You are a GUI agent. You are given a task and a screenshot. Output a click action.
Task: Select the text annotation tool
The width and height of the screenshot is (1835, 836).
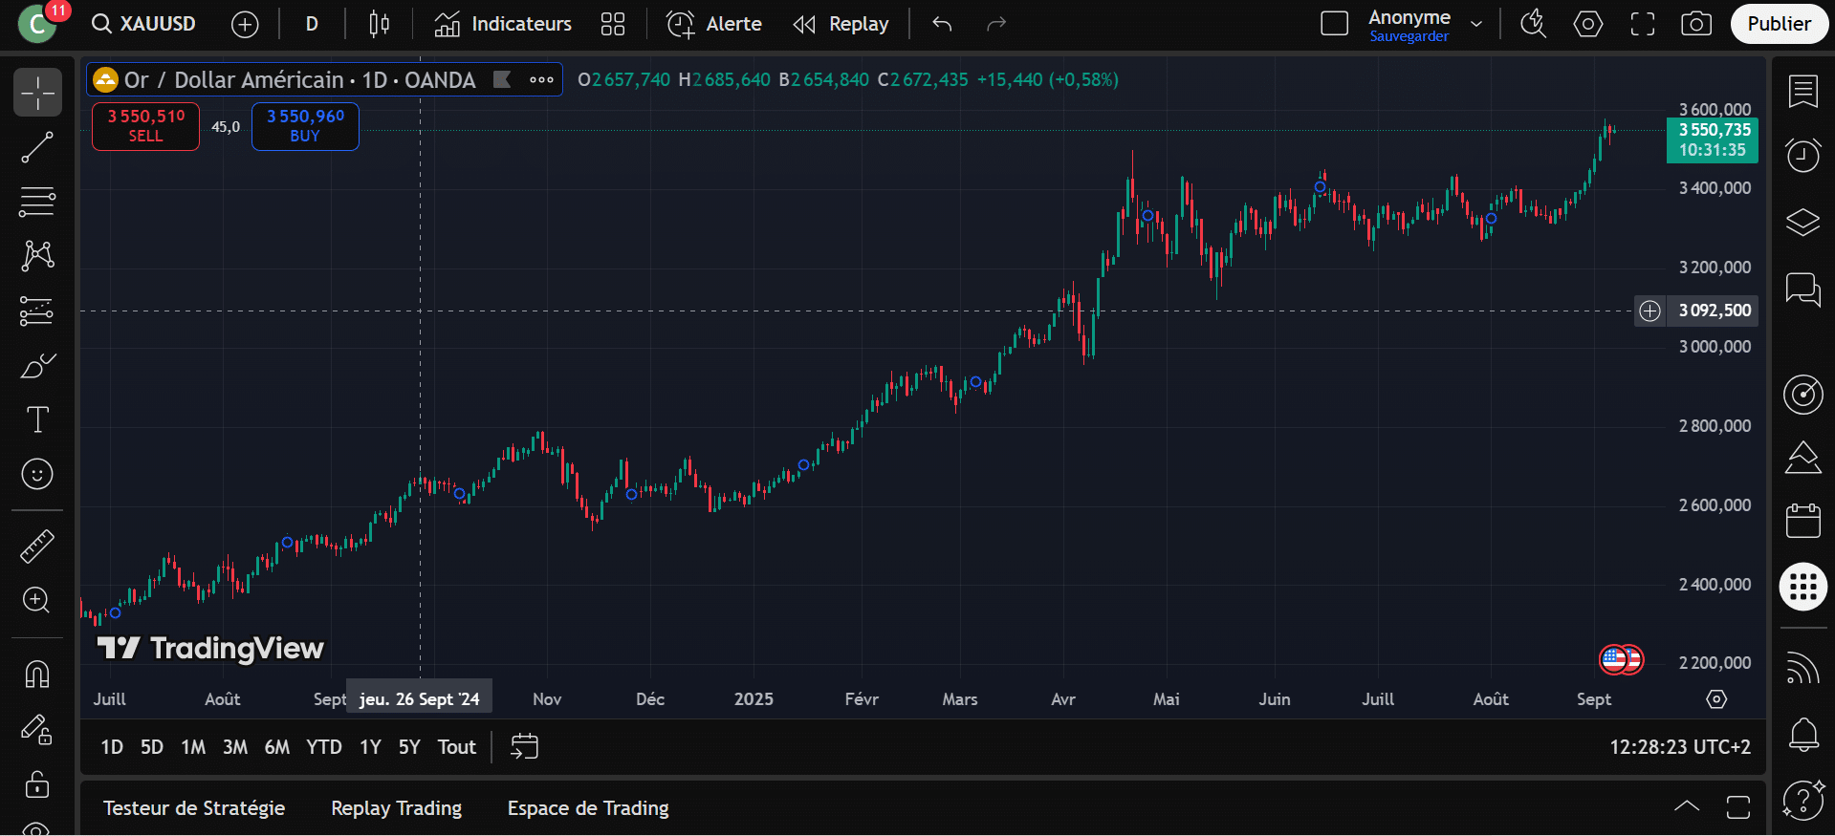(x=37, y=419)
